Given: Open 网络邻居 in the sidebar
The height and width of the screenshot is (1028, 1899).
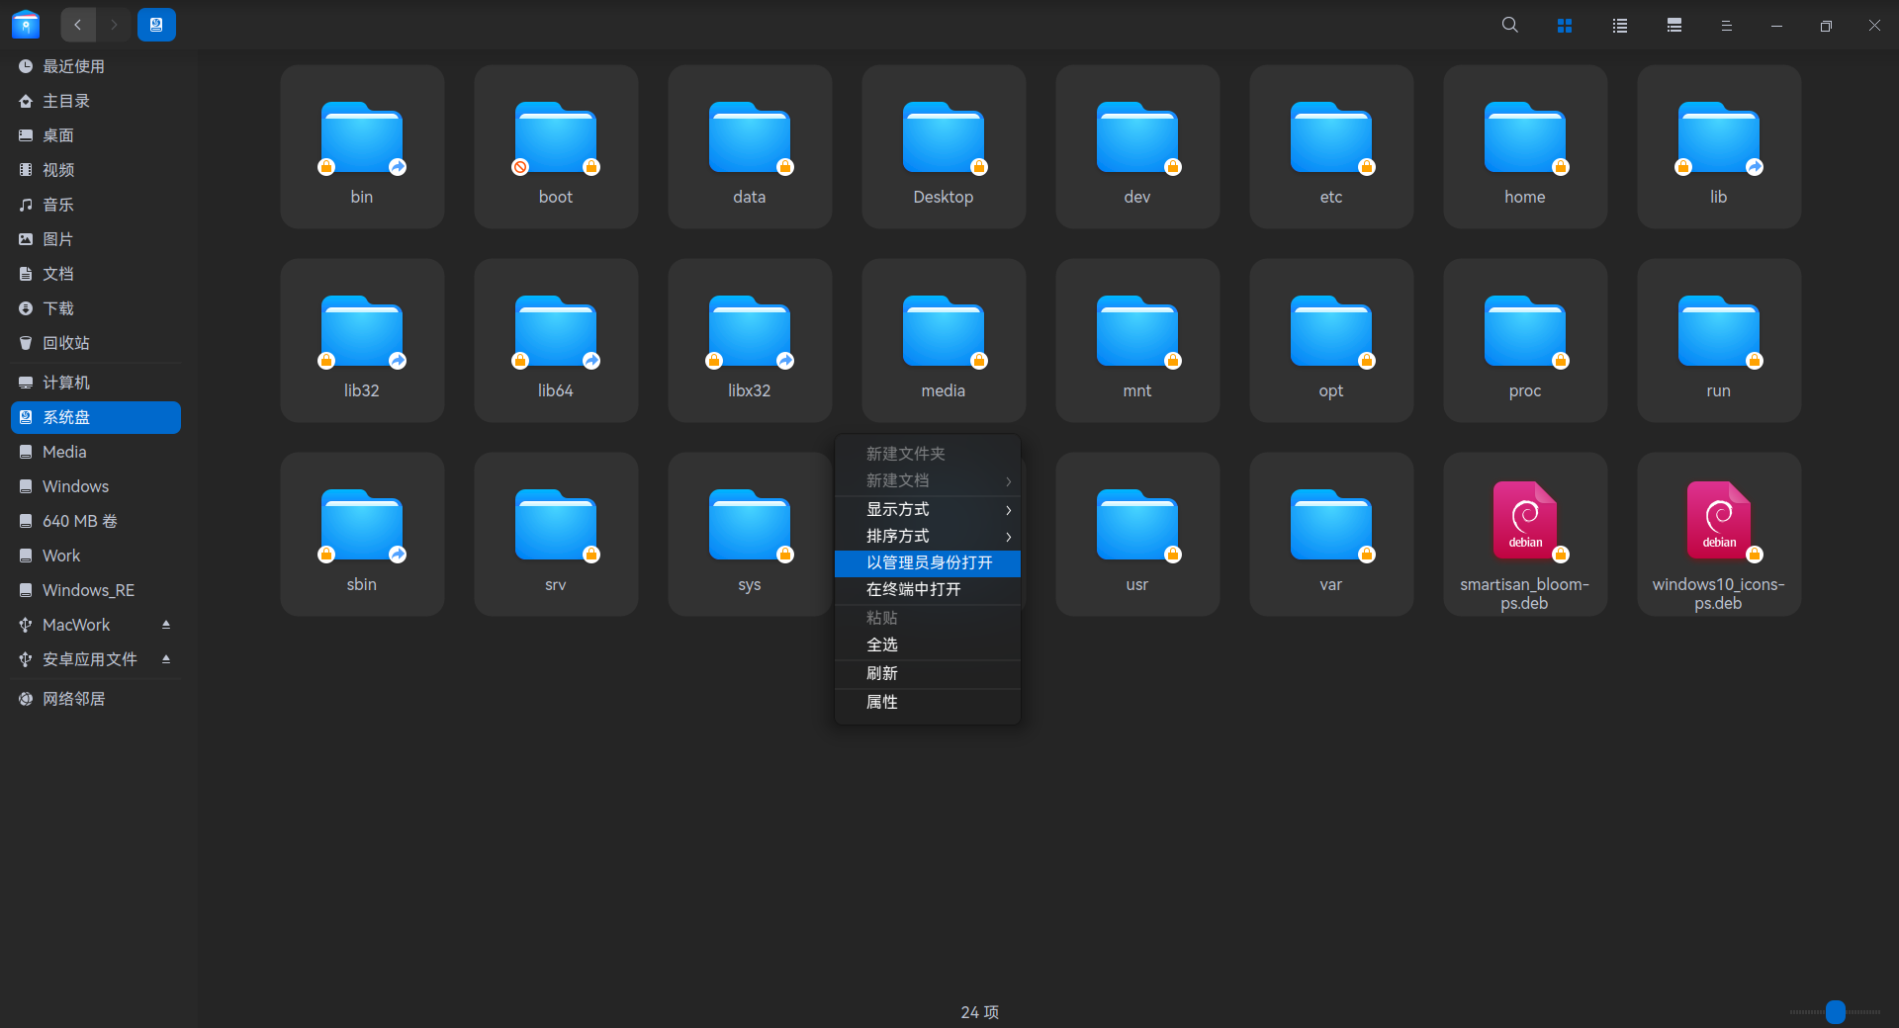Looking at the screenshot, I should [73, 698].
